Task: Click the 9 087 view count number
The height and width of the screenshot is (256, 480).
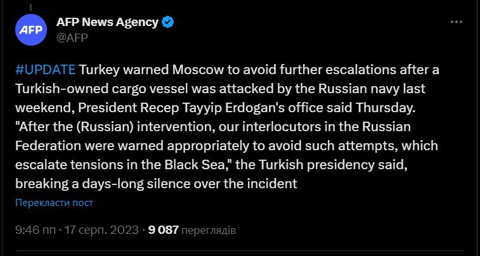Action: (x=164, y=229)
